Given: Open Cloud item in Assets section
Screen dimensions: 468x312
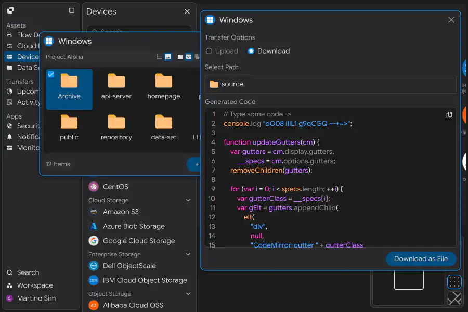Looking at the screenshot, I should (23, 46).
